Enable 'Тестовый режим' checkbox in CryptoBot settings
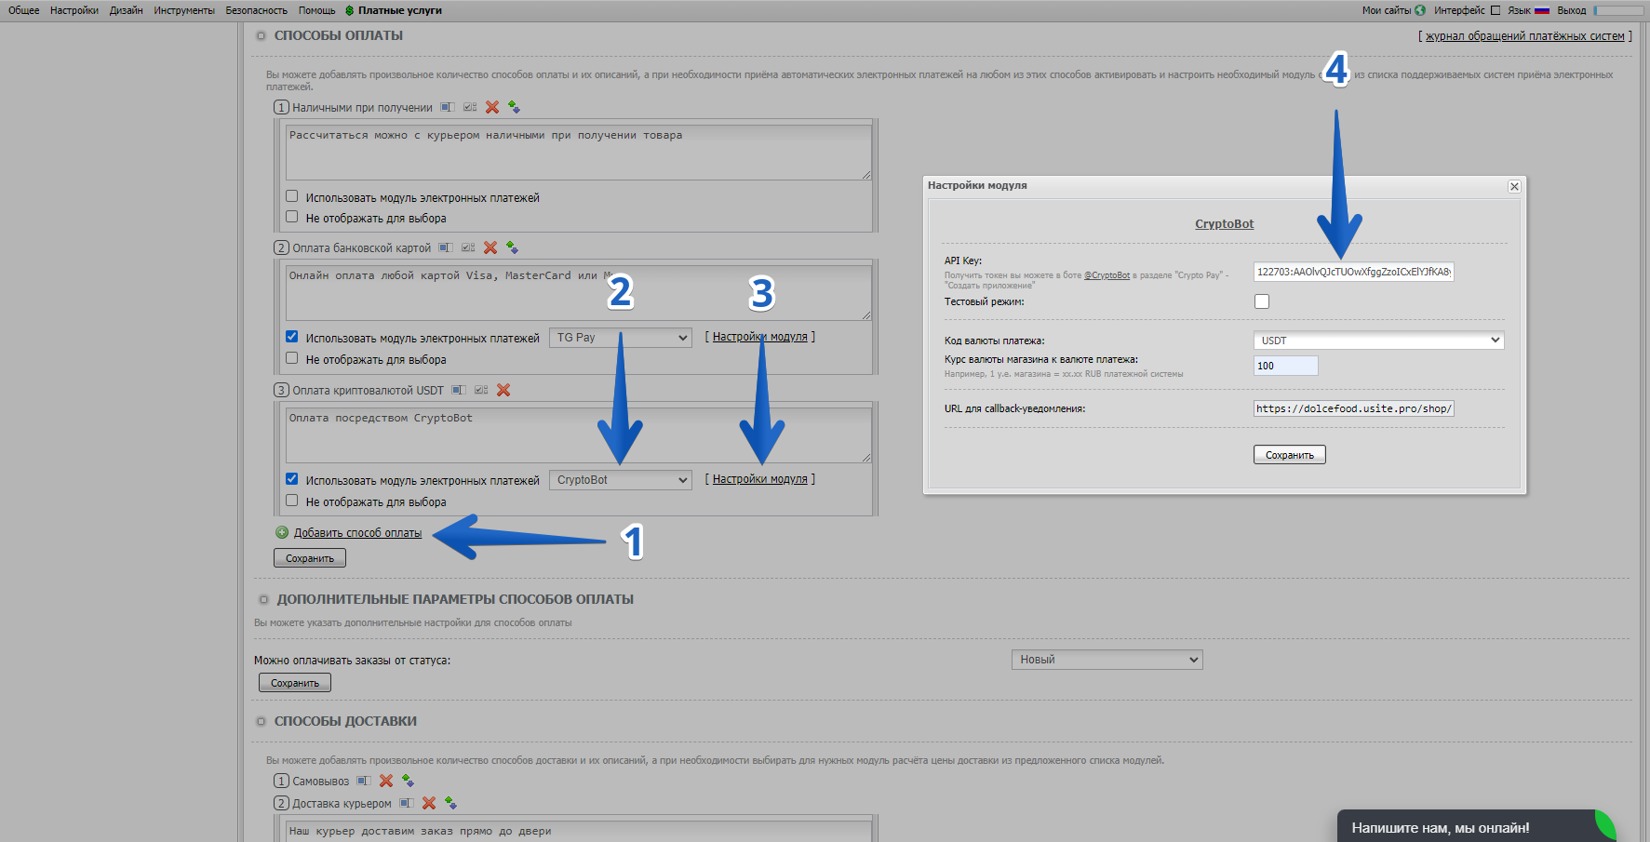This screenshot has width=1650, height=842. (x=1262, y=301)
